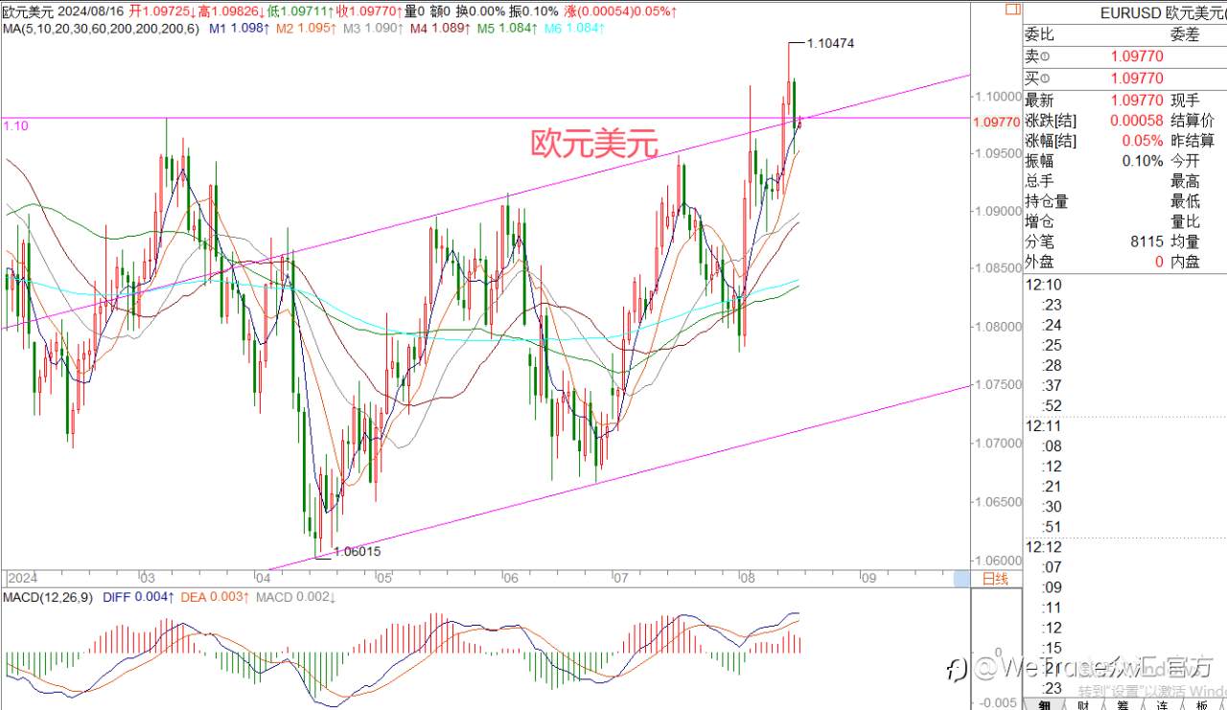Click the 12:11 tick time entry
Screen dimensions: 1227x710
point(1043,425)
